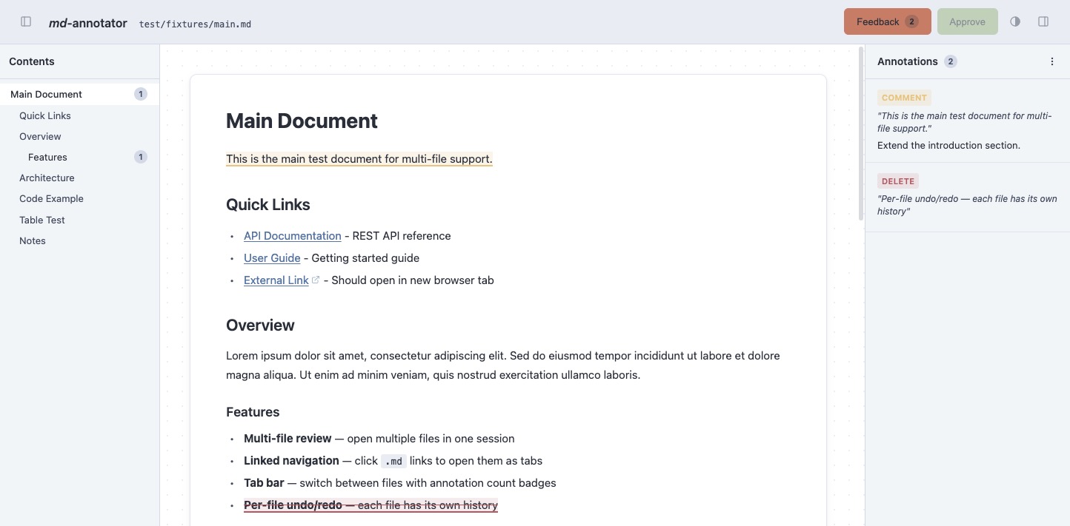
Task: Click the highlighted intro sentence
Action: pos(359,158)
